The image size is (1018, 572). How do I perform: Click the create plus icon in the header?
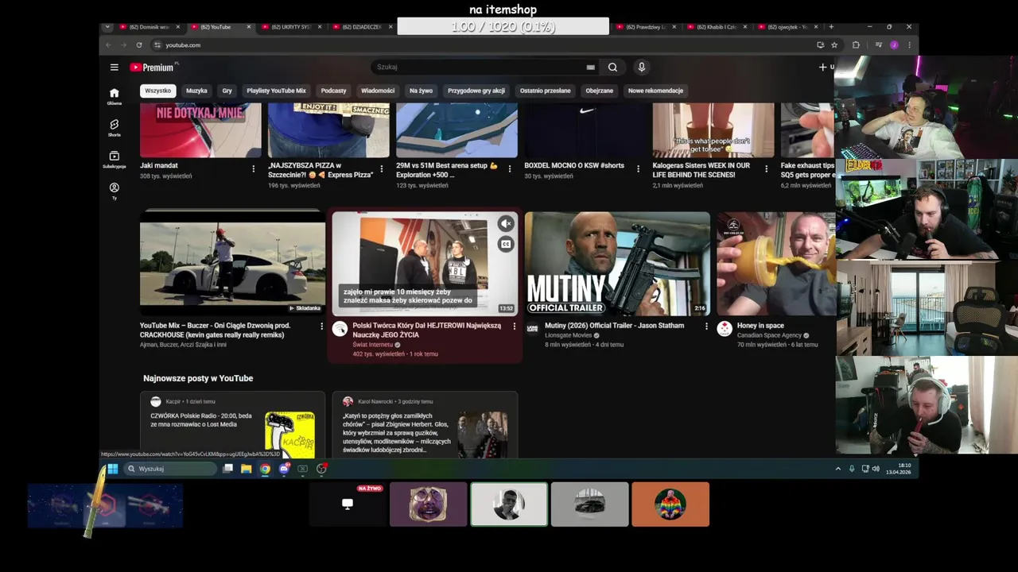click(x=822, y=68)
